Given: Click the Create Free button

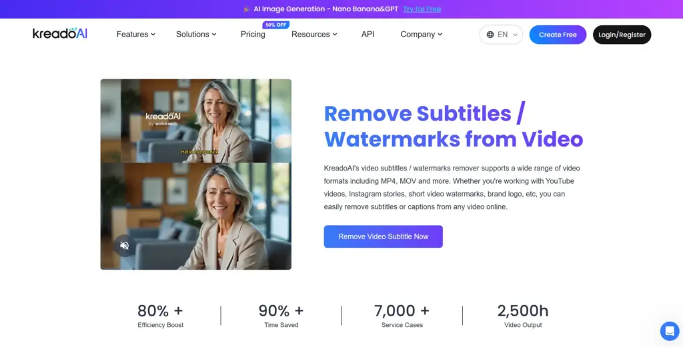Looking at the screenshot, I should click(558, 35).
